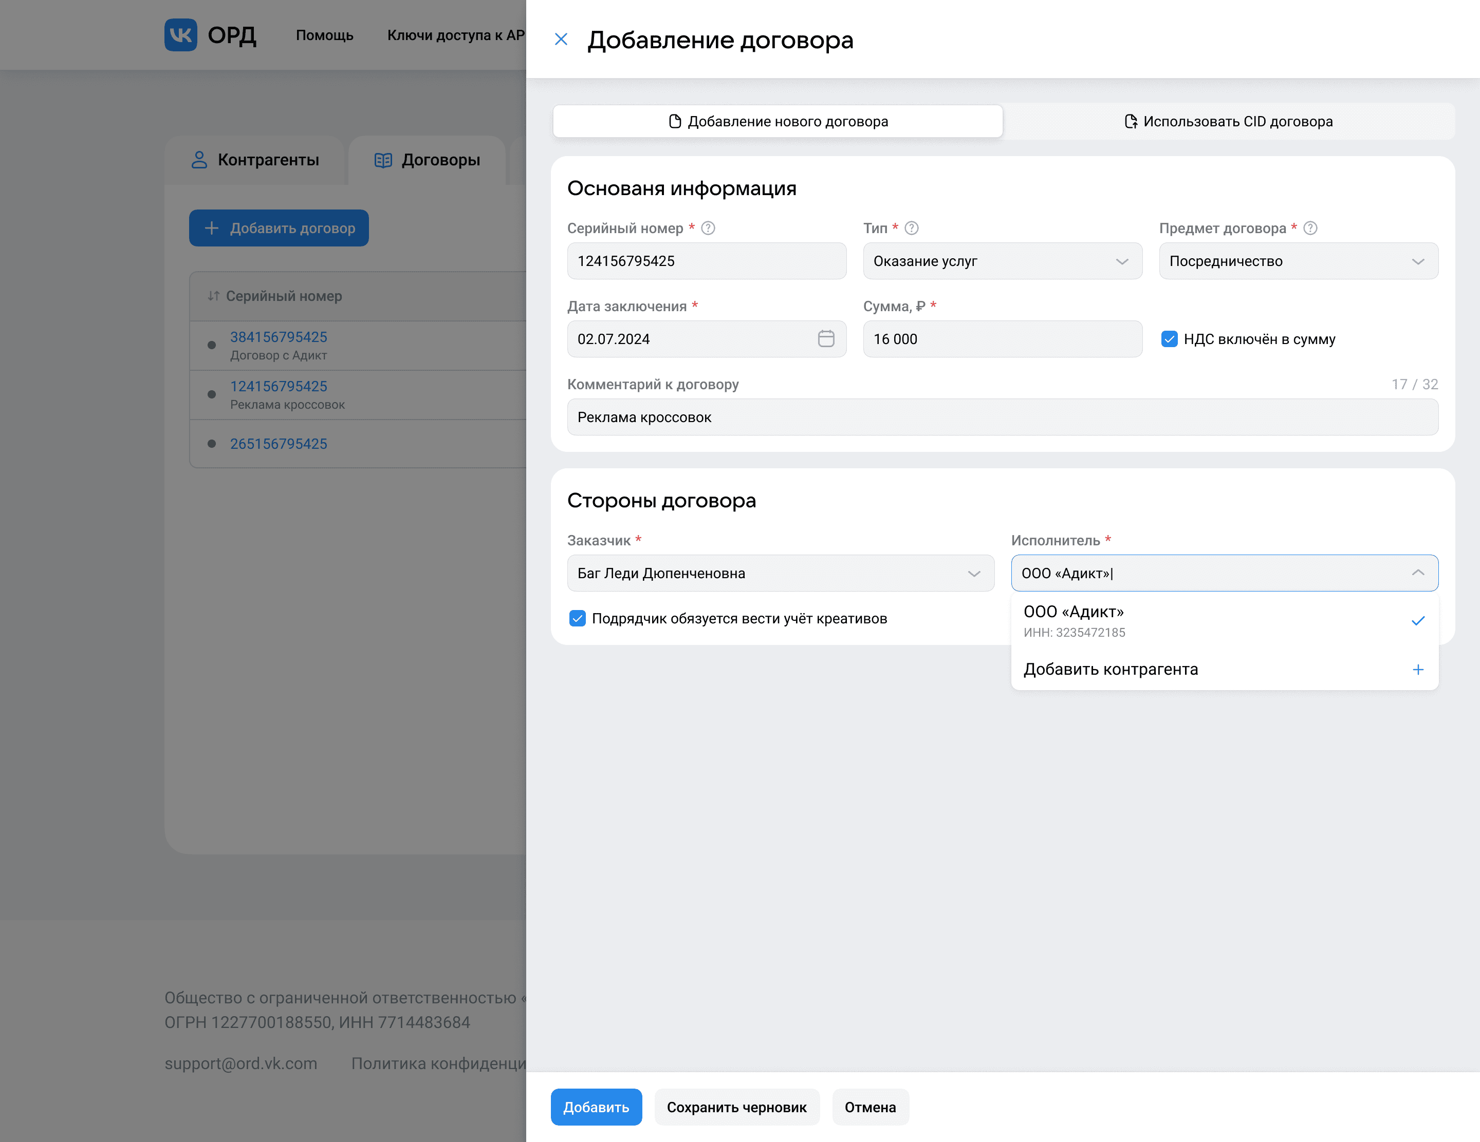The height and width of the screenshot is (1142, 1480).
Task: Open the Тип dropdown Оказание услуг
Action: (x=1002, y=261)
